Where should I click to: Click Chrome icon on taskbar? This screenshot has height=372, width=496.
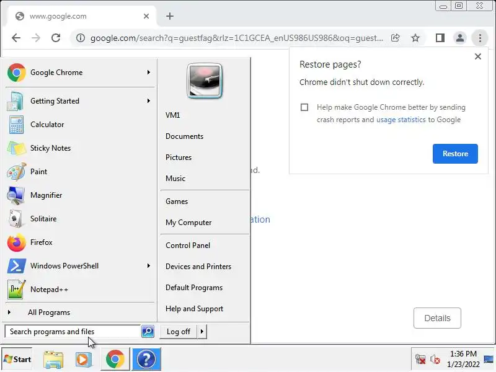tap(115, 359)
